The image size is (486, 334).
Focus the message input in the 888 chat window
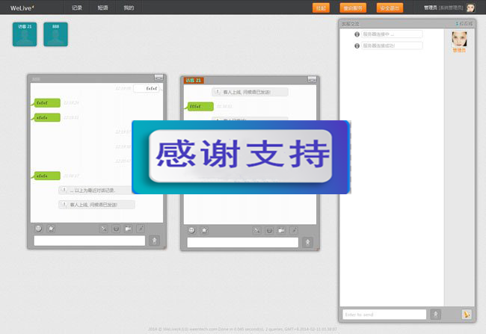[90, 241]
